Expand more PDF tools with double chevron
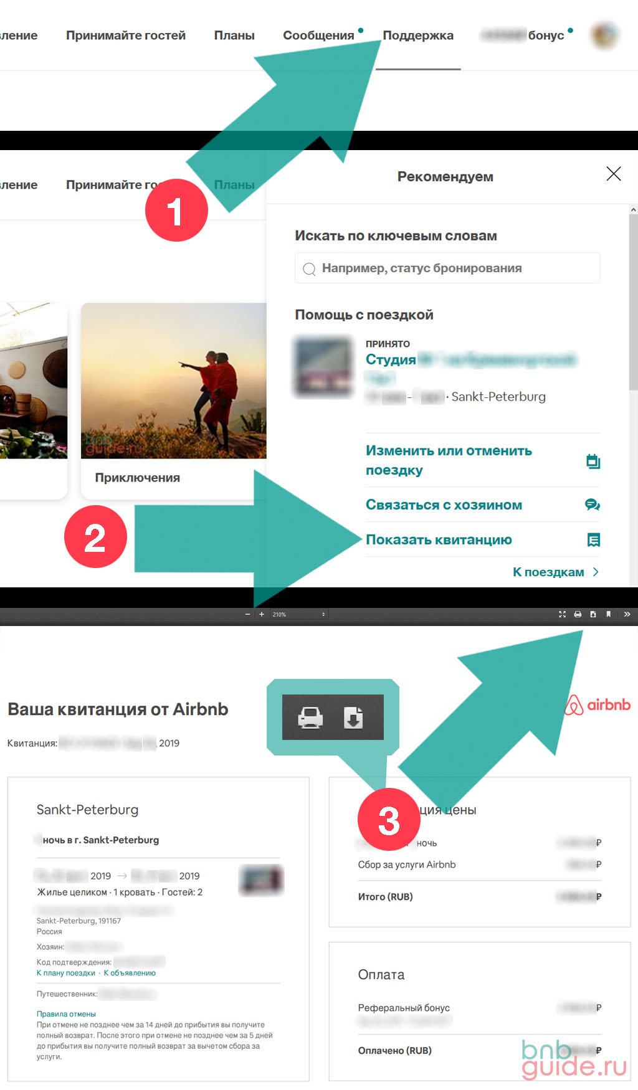Image resolution: width=638 pixels, height=1090 pixels. (x=627, y=614)
